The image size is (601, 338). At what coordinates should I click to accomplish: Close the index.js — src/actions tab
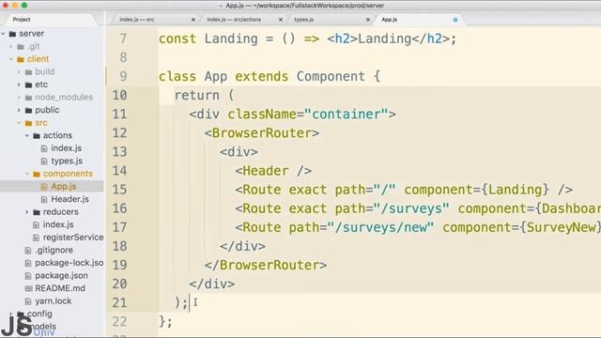(281, 20)
